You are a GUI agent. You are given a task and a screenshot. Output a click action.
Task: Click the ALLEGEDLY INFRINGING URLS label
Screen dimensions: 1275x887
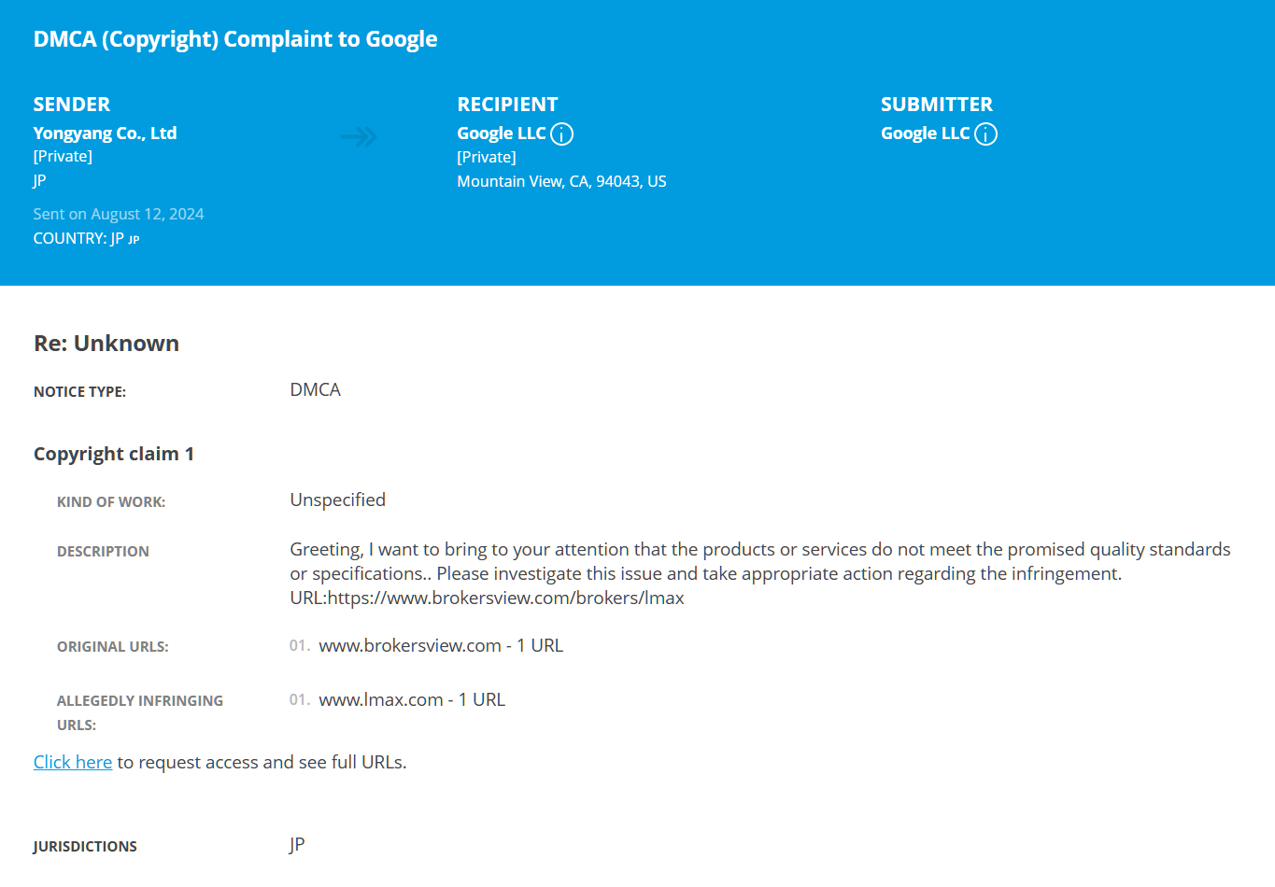(x=140, y=712)
